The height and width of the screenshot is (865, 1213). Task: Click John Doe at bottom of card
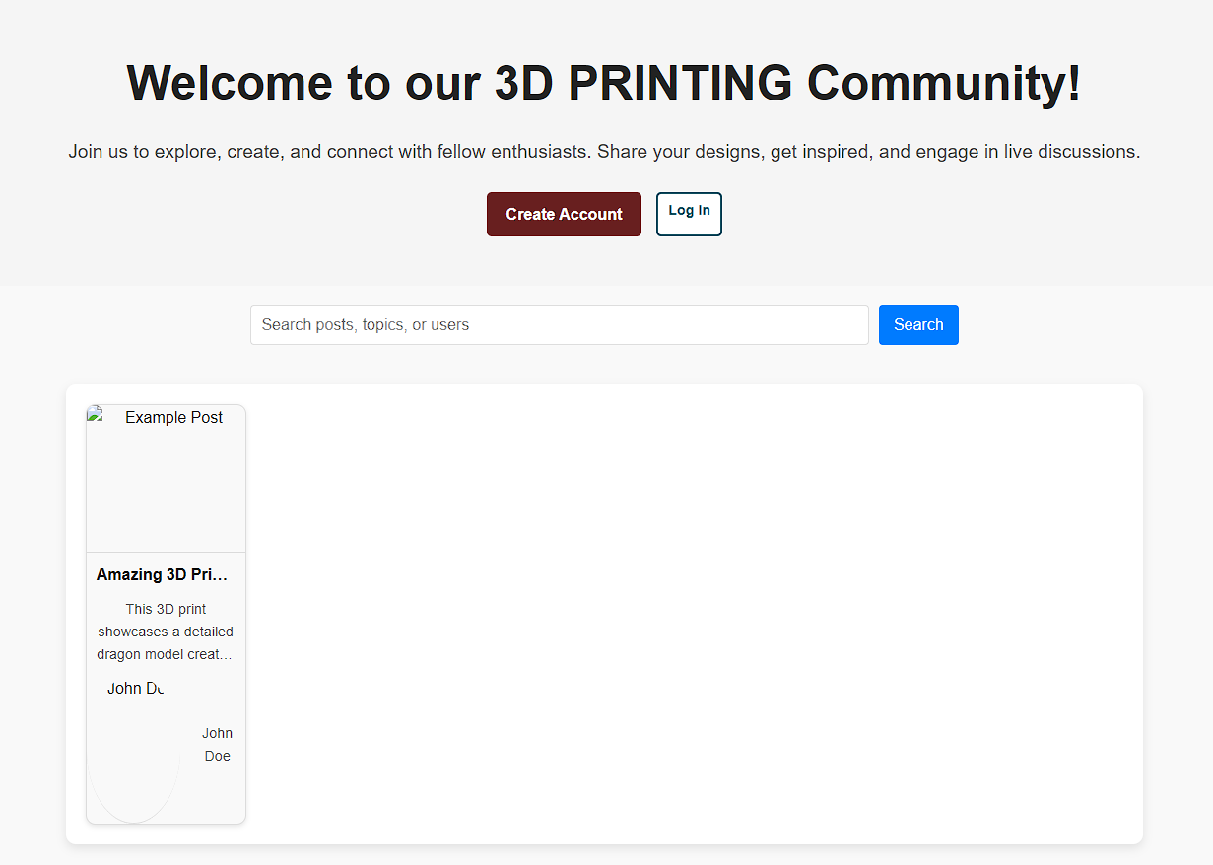217,744
